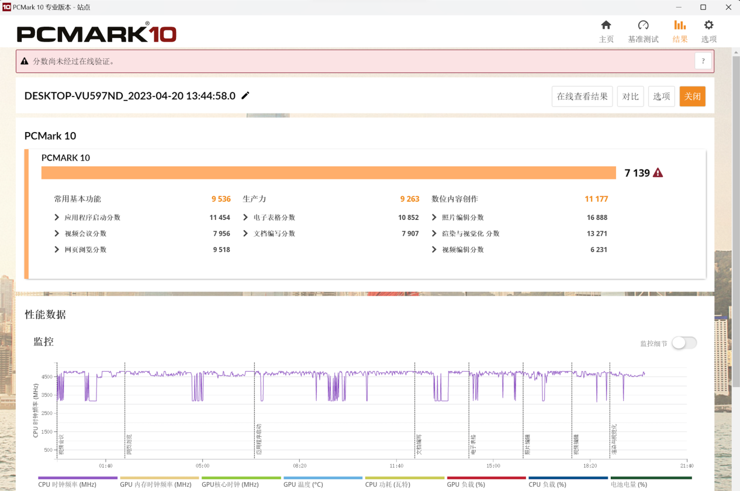This screenshot has width=740, height=491.
Task: Click the 对比 compare button
Action: (x=630, y=96)
